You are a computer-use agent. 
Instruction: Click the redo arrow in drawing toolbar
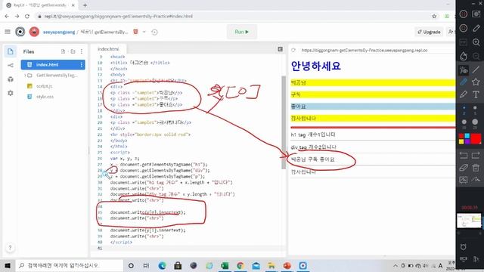pyautogui.click(x=476, y=156)
